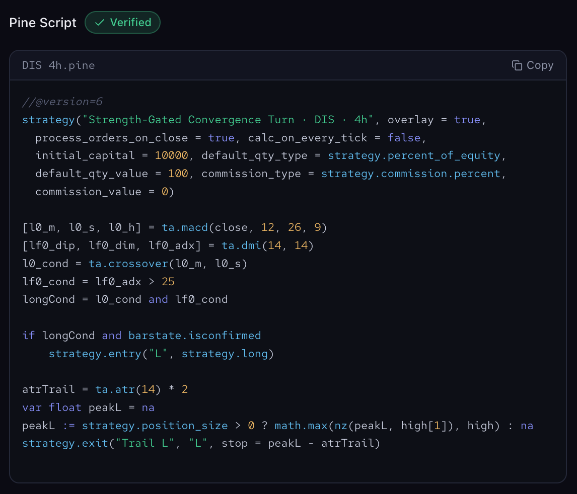Click the lf0_adx > 25 condition

point(135,282)
